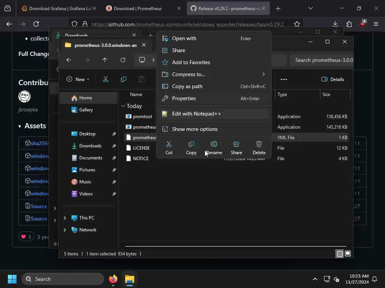Go up one folder level in Explorer
The image size is (385, 288).
click(105, 60)
